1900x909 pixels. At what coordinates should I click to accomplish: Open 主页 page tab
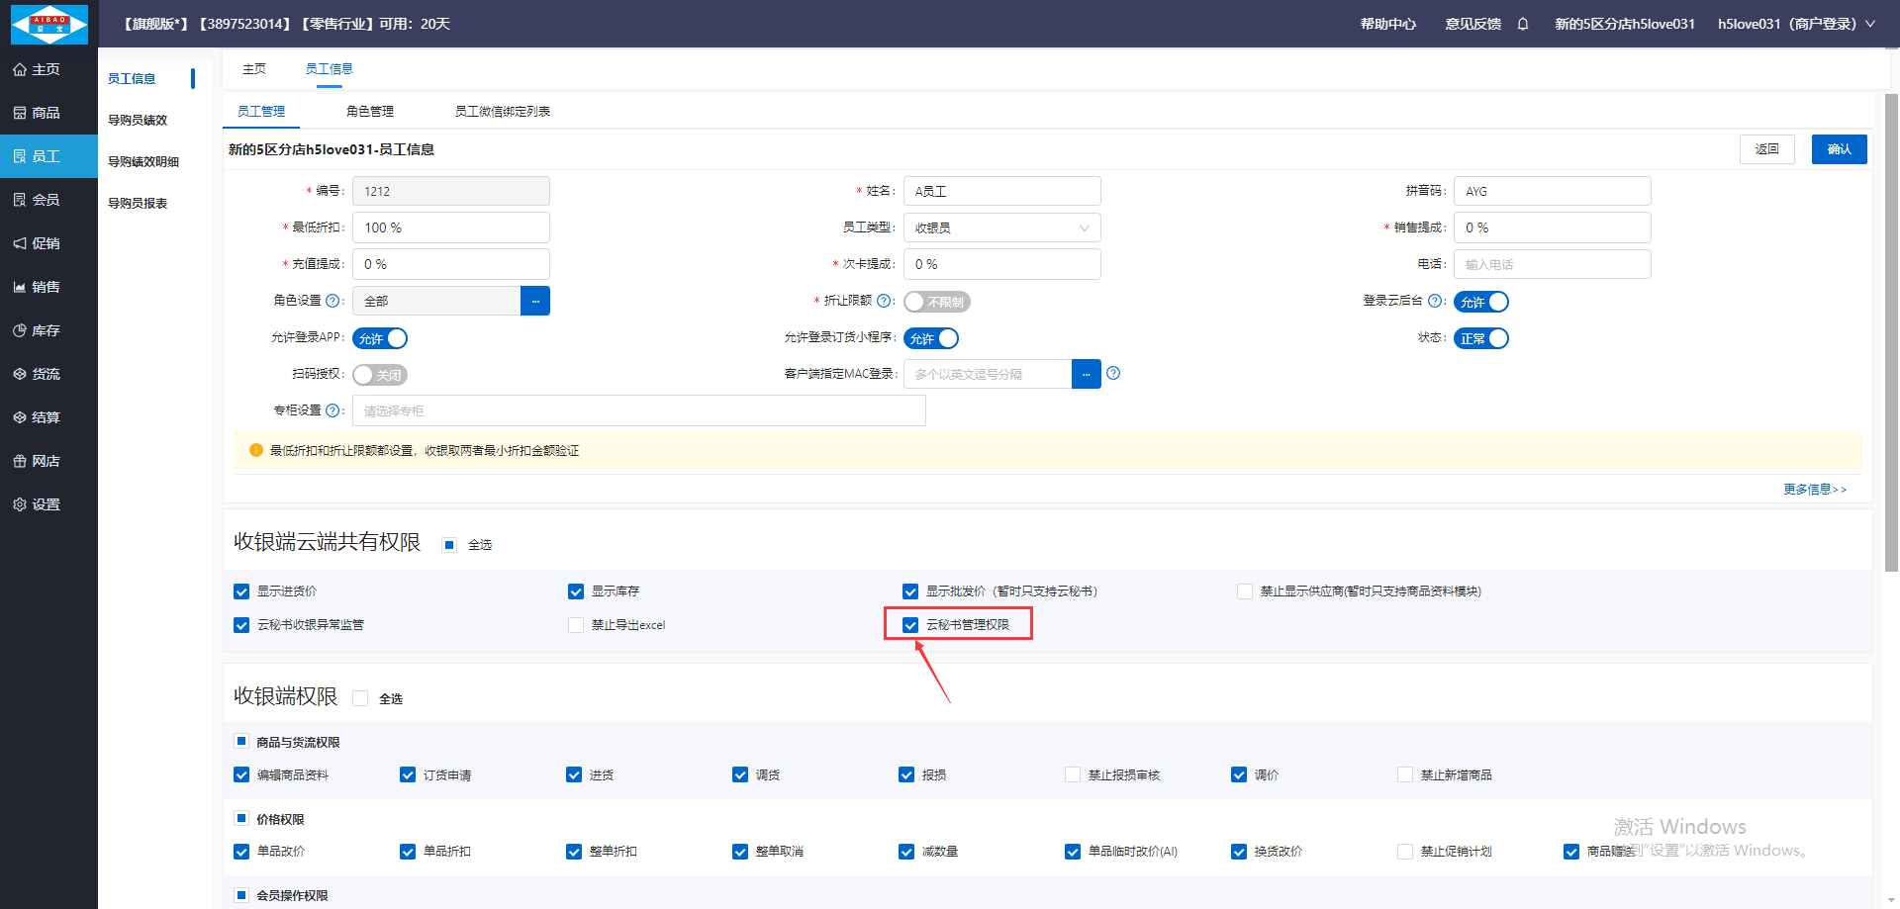pyautogui.click(x=254, y=68)
